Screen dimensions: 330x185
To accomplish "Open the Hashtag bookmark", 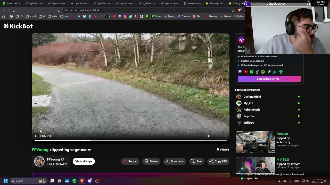I will [x=211, y=16].
